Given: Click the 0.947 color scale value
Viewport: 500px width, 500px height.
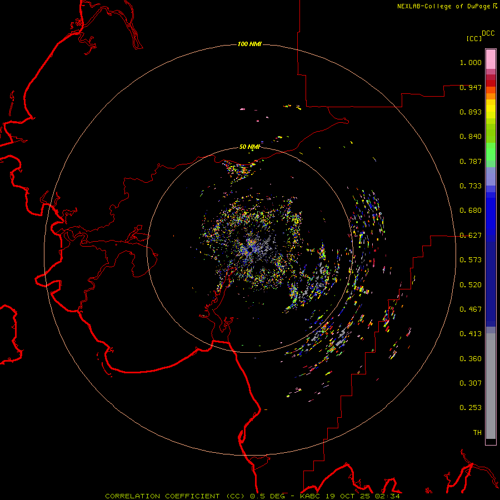Looking at the screenshot, I should [x=471, y=87].
